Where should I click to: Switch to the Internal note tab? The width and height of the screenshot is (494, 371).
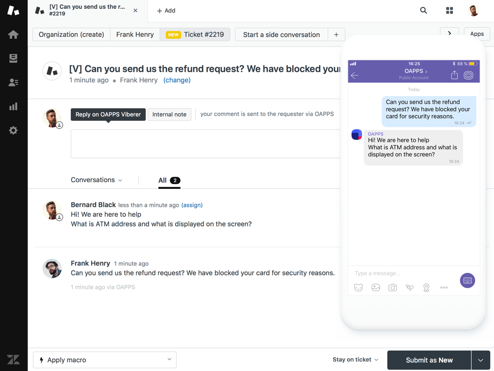[169, 114]
